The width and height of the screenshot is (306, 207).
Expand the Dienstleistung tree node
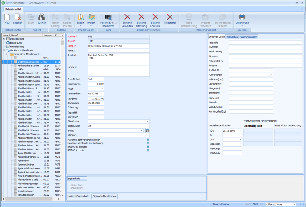pyautogui.click(x=4, y=39)
